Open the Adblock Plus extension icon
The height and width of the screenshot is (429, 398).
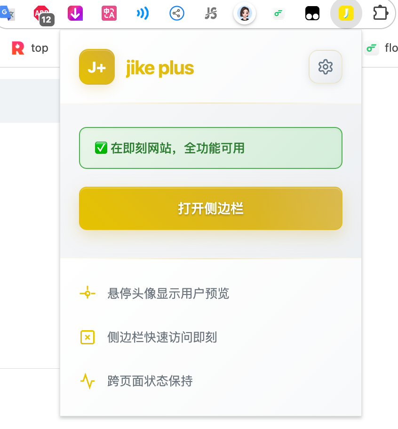click(42, 14)
